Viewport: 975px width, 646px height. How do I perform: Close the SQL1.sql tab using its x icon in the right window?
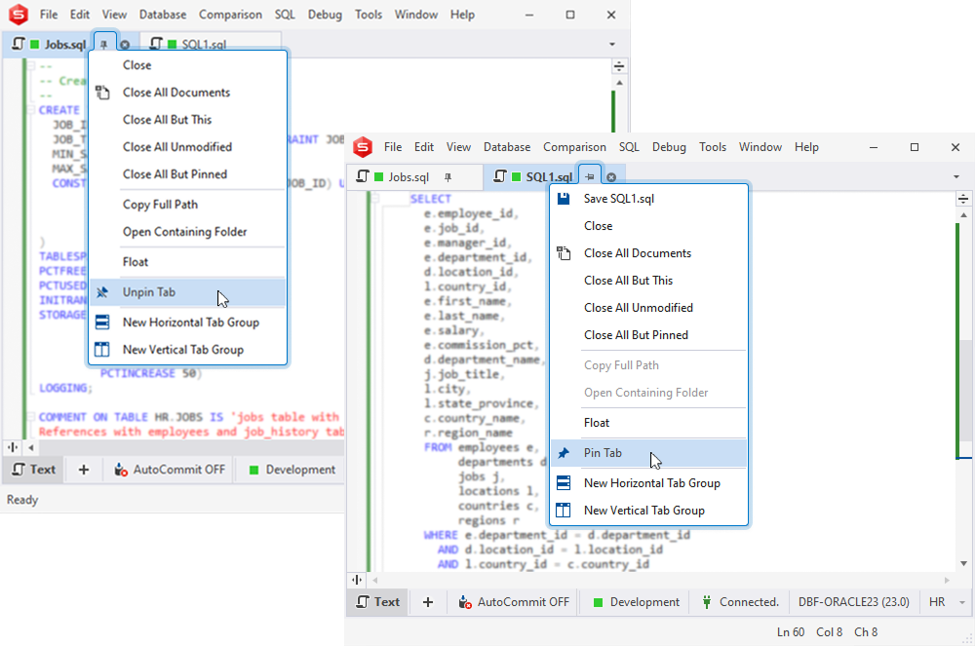[x=611, y=177]
